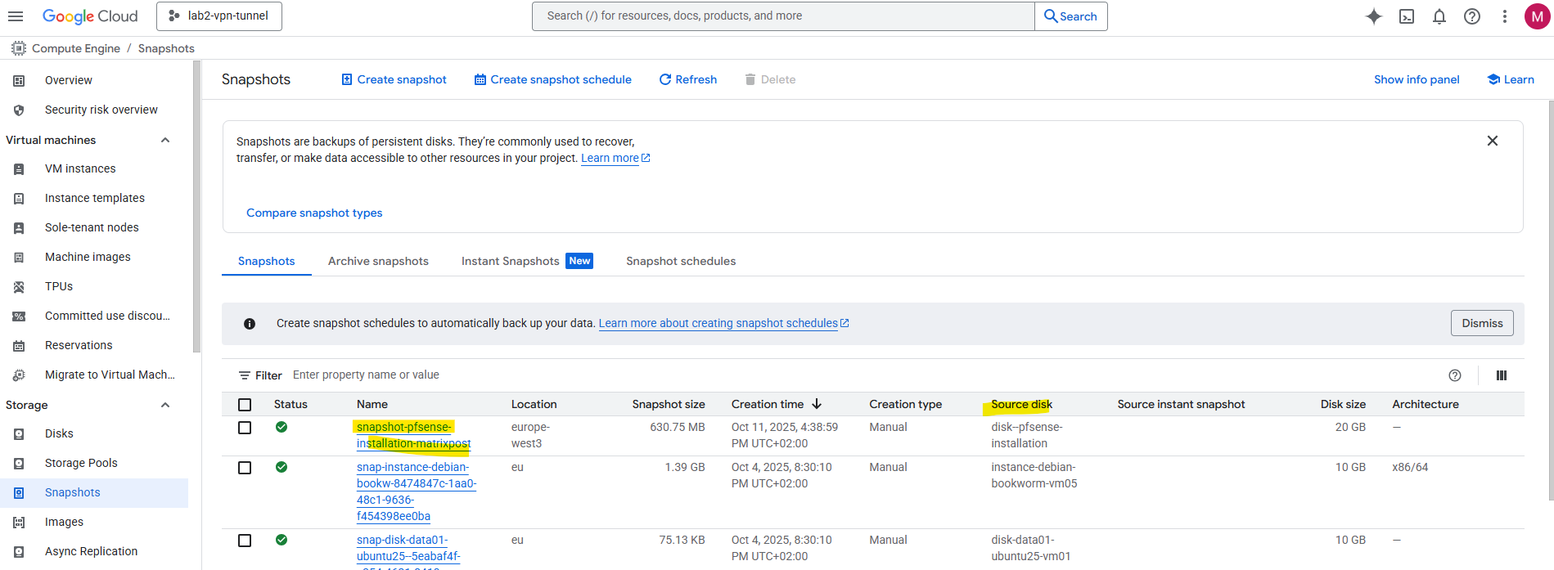Open the Gemini AI sparkle icon
The height and width of the screenshot is (570, 1554).
[1373, 16]
